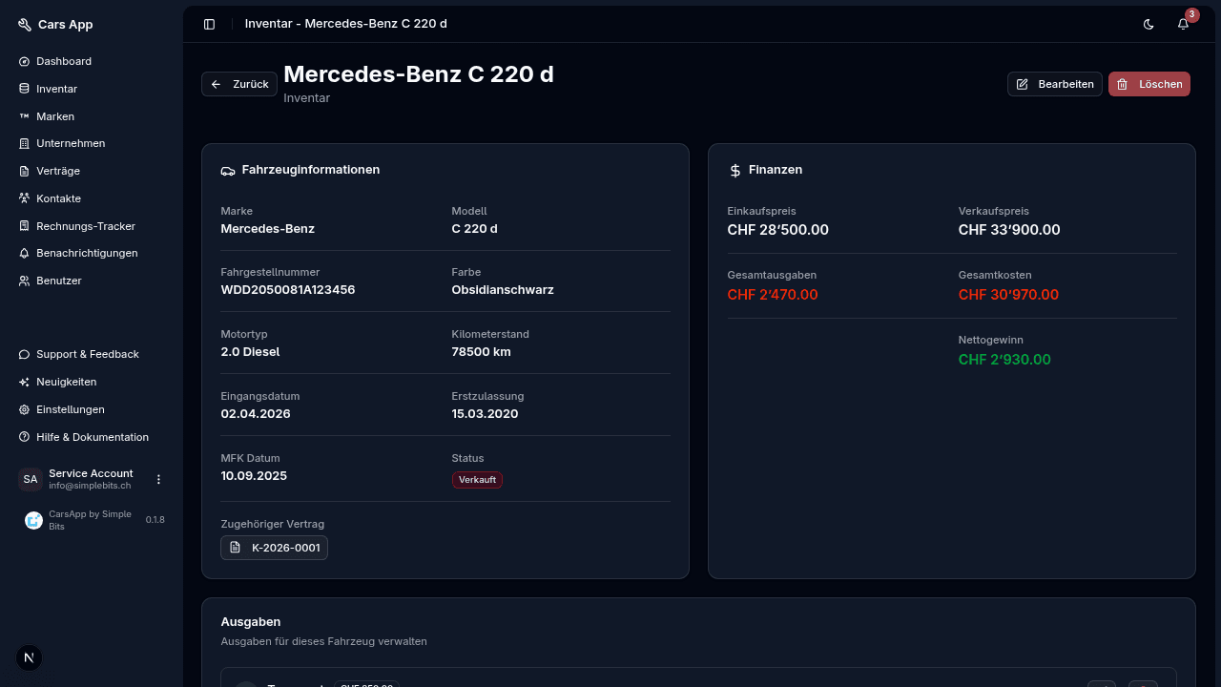Click the Next.js N badge
This screenshot has width=1221, height=687.
click(x=30, y=657)
